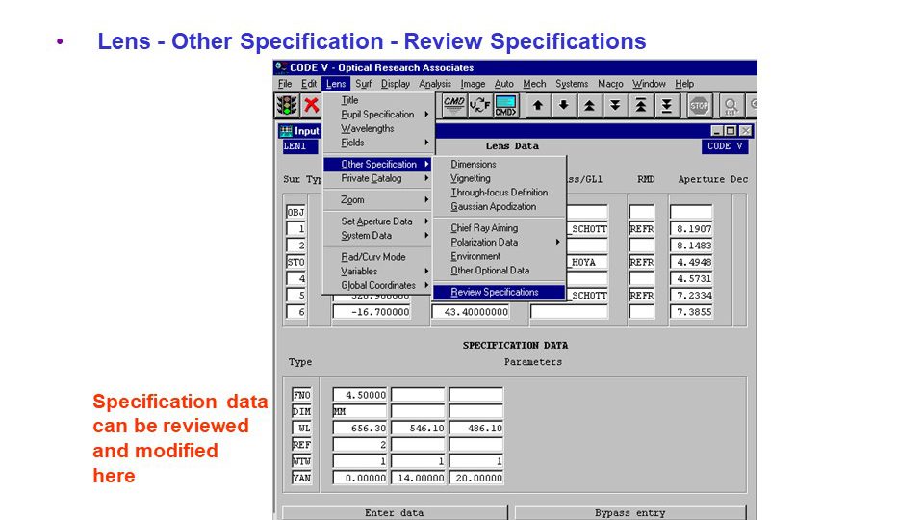Open the Window menu

[x=649, y=84]
